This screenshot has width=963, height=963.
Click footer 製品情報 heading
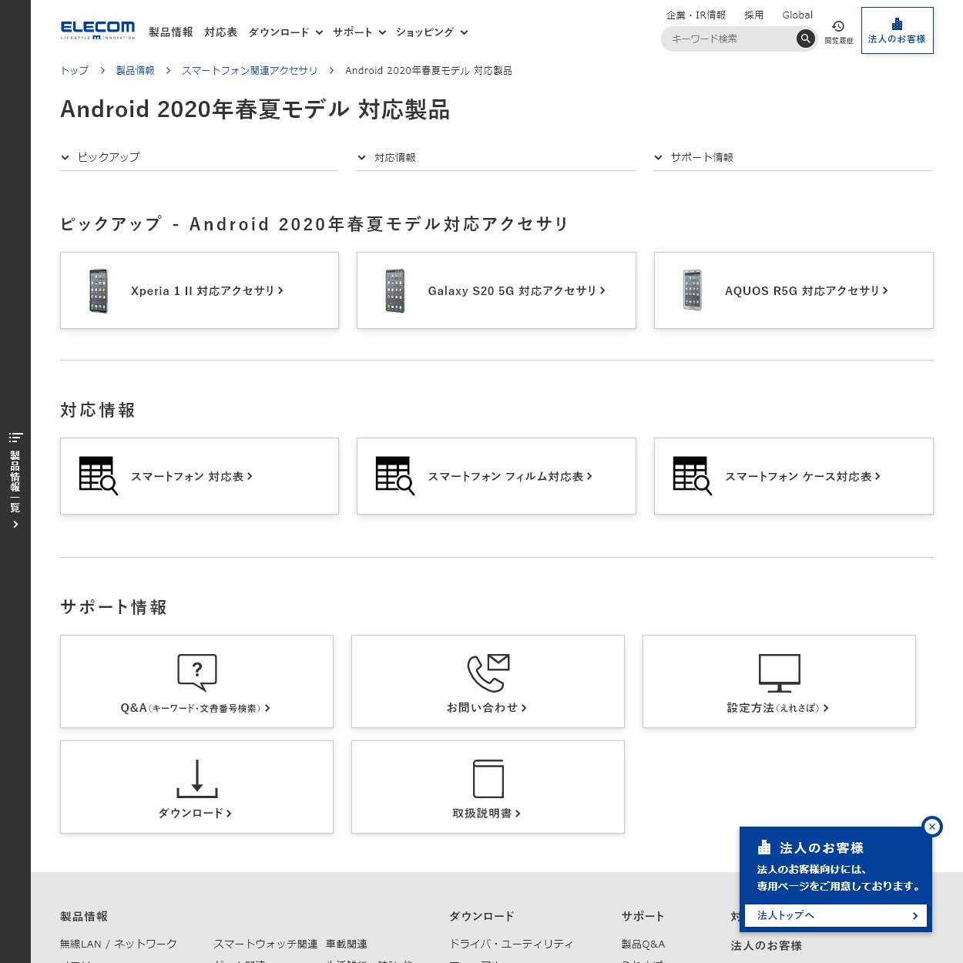click(x=84, y=916)
